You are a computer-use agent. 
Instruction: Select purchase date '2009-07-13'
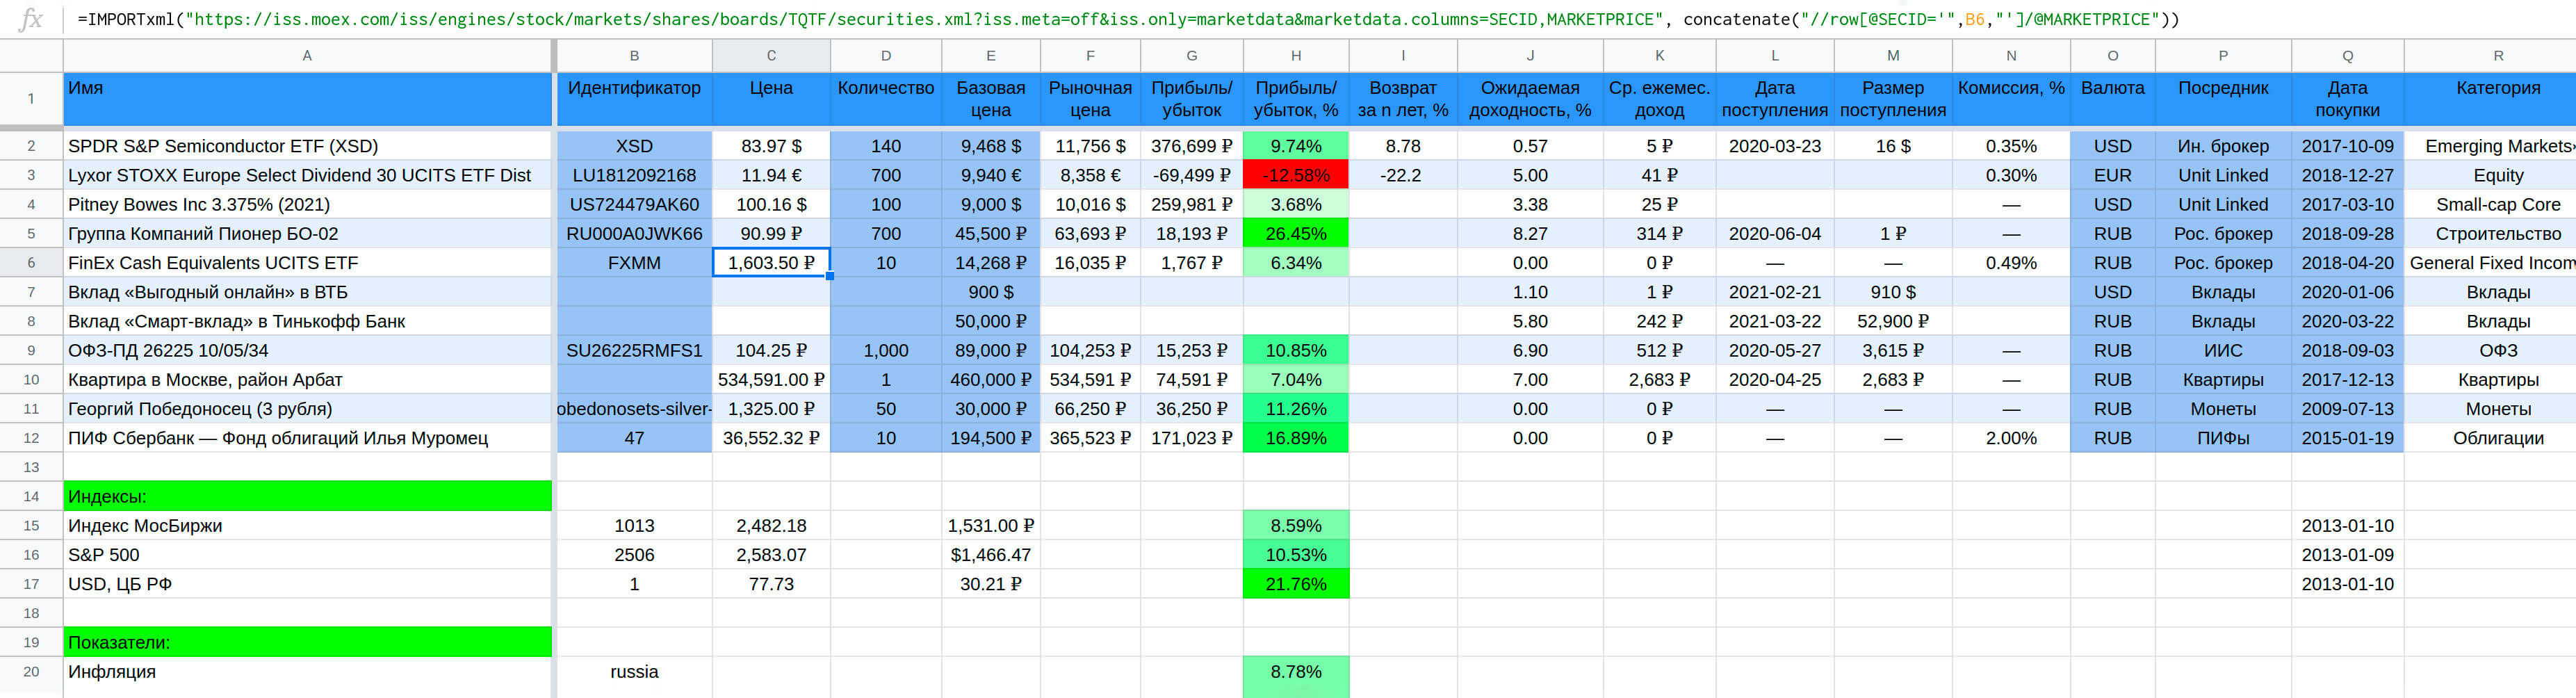tap(2347, 409)
